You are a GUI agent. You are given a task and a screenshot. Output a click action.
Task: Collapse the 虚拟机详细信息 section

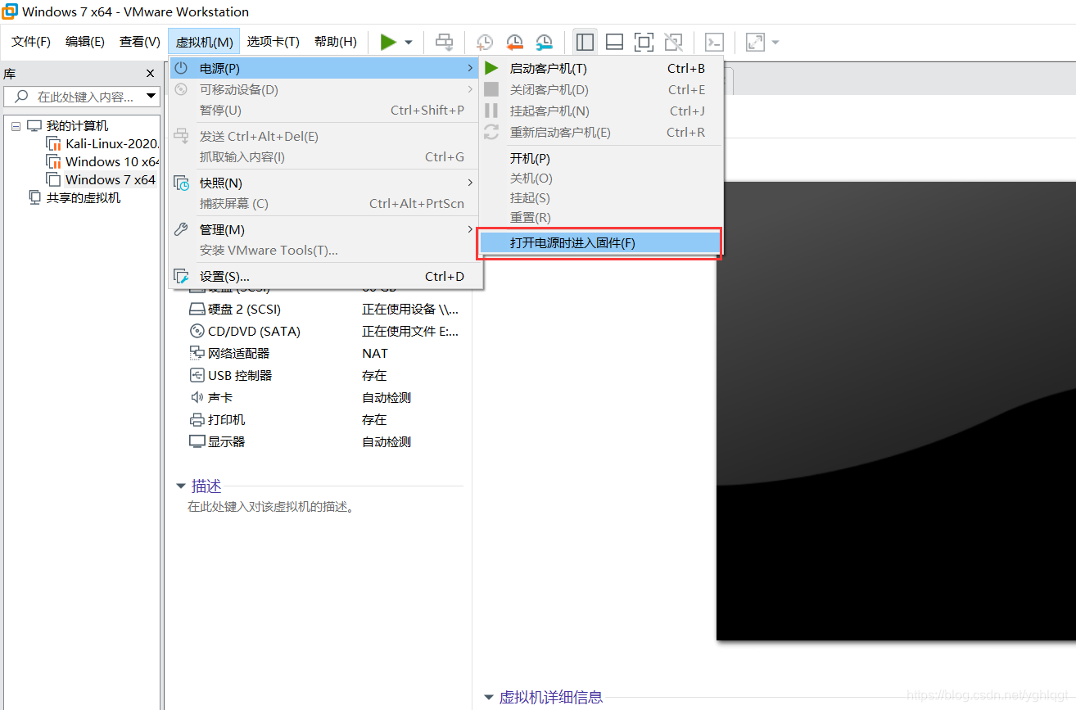coord(490,698)
